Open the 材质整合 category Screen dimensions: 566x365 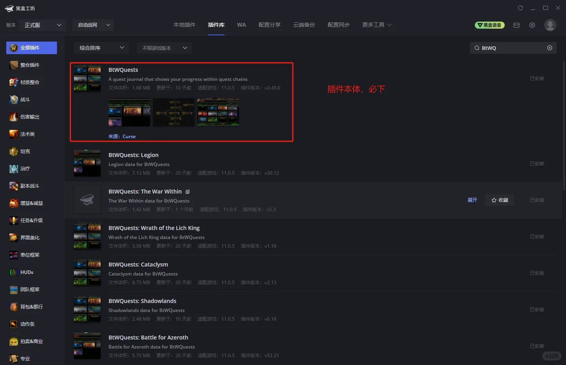pyautogui.click(x=31, y=82)
